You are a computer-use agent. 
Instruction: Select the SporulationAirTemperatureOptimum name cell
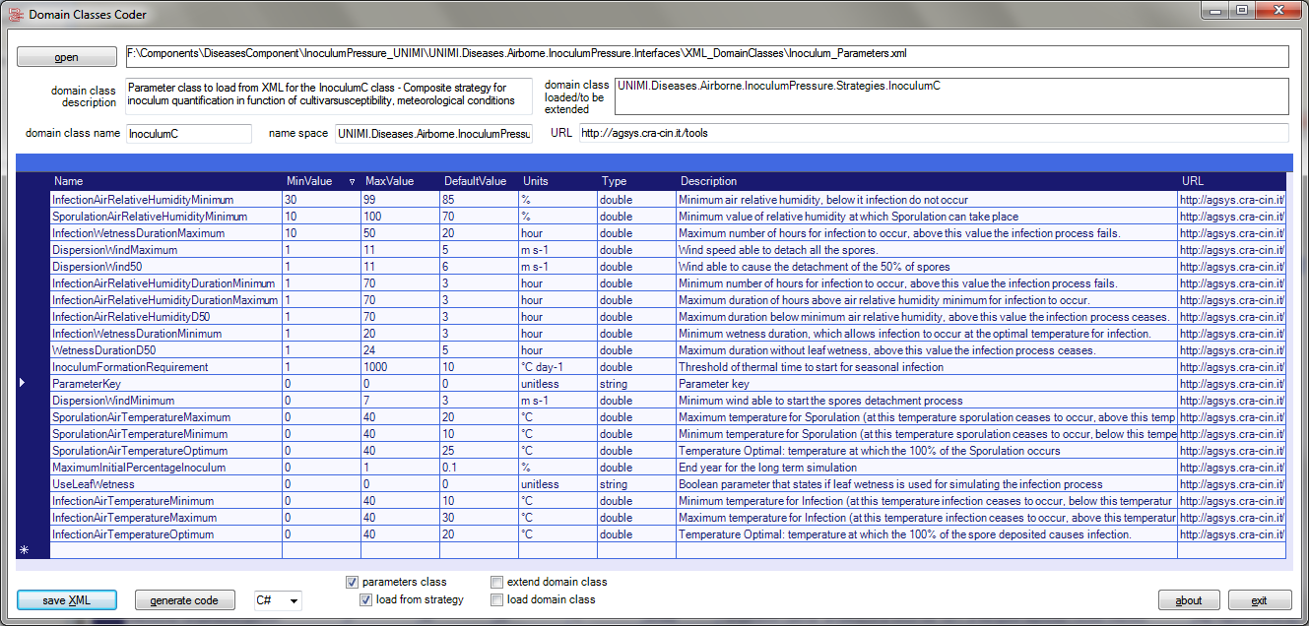[x=165, y=451]
